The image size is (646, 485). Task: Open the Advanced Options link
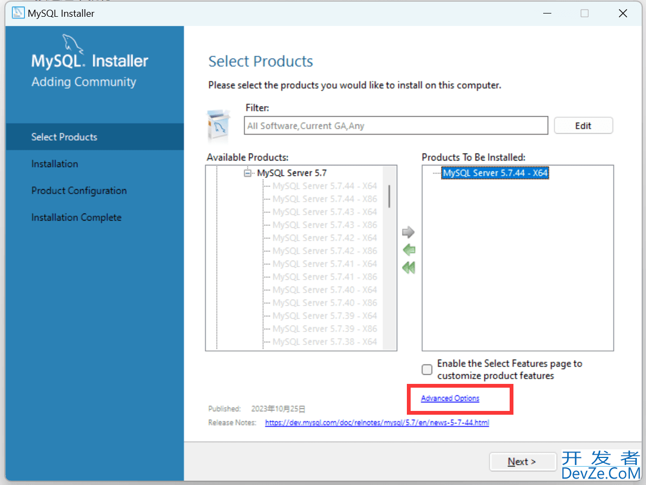pyautogui.click(x=450, y=398)
